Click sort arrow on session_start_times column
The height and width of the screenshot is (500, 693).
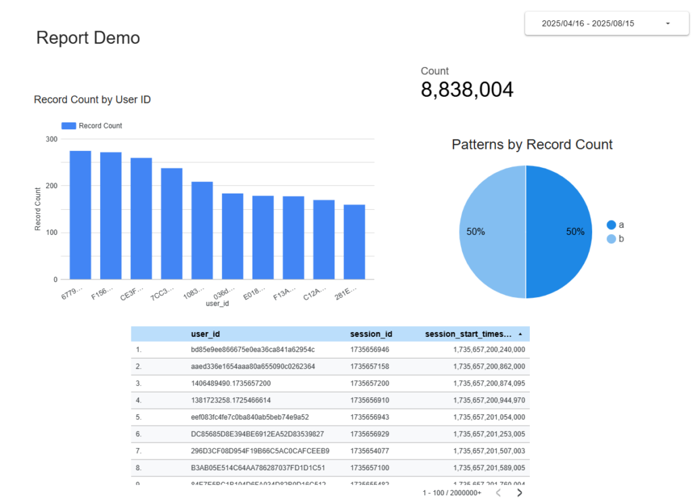pyautogui.click(x=520, y=334)
